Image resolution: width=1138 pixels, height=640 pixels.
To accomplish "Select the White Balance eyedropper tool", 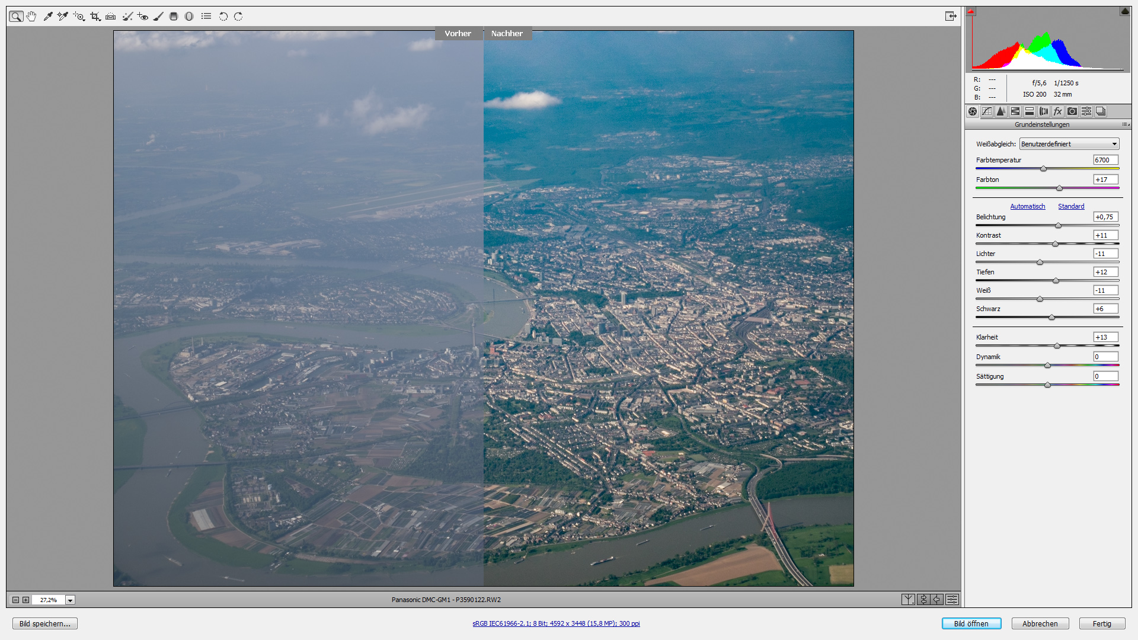I will coord(48,17).
